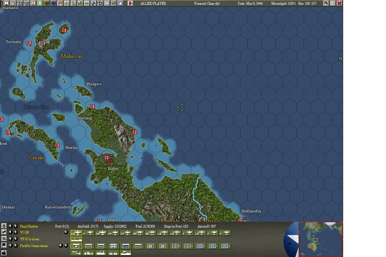Click the aircraft groups icon left of VC-28

[x=4, y=232]
